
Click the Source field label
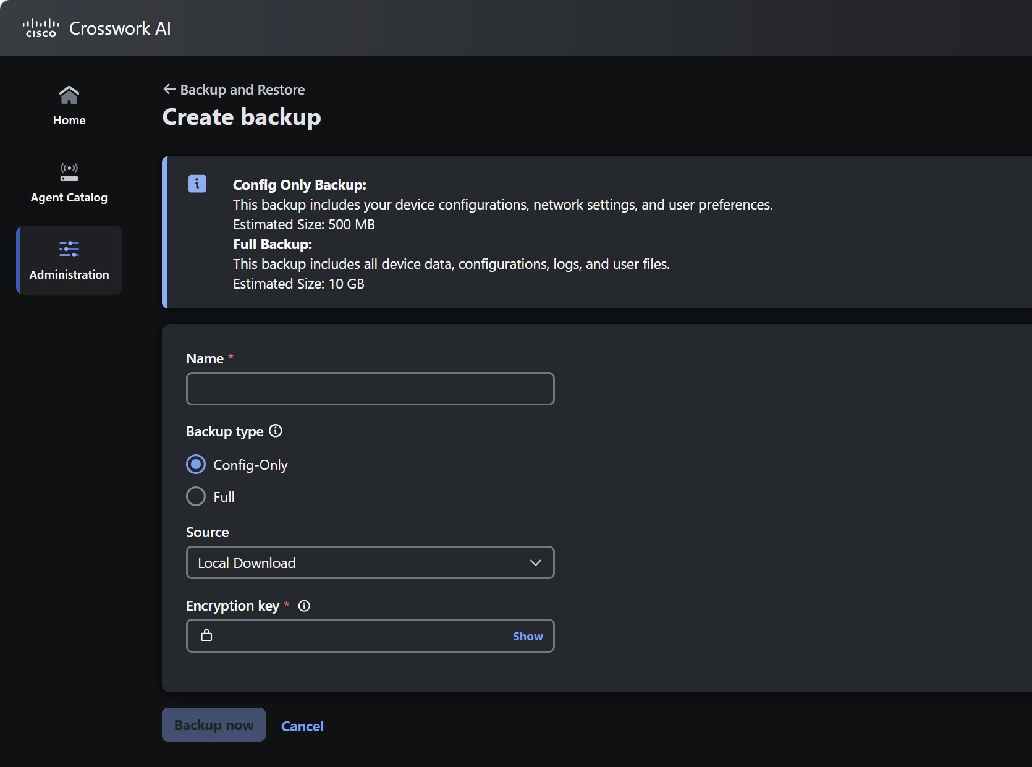(x=208, y=532)
